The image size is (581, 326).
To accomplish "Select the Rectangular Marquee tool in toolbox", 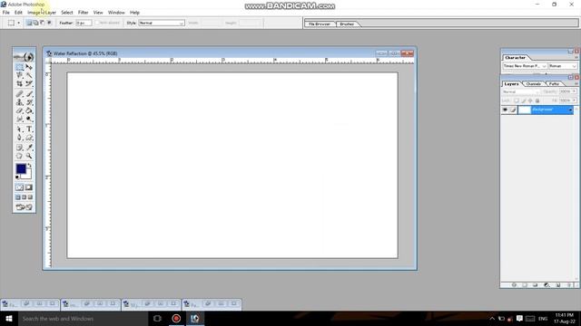I will pyautogui.click(x=19, y=67).
